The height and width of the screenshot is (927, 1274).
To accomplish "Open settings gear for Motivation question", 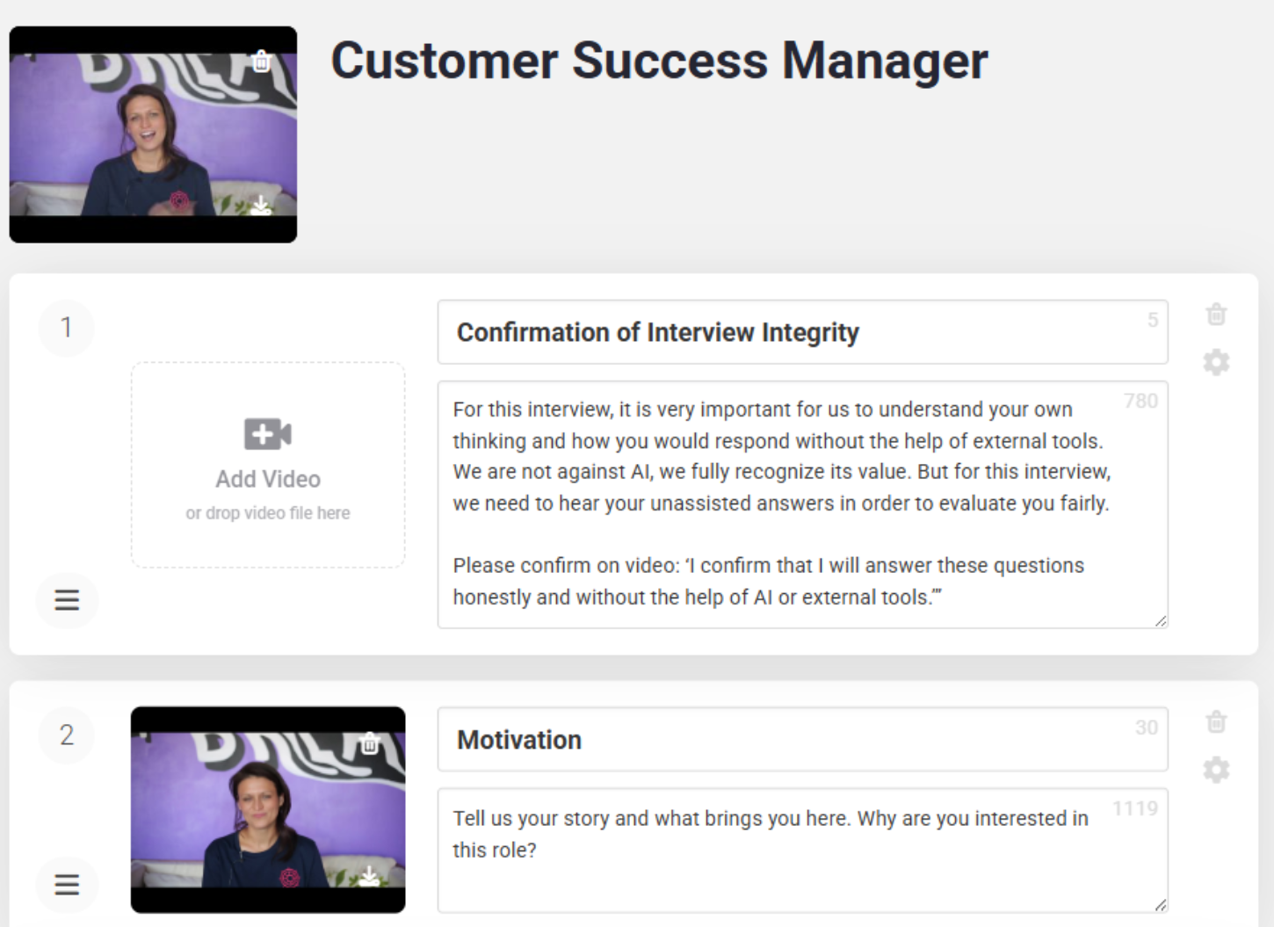I will click(1216, 770).
